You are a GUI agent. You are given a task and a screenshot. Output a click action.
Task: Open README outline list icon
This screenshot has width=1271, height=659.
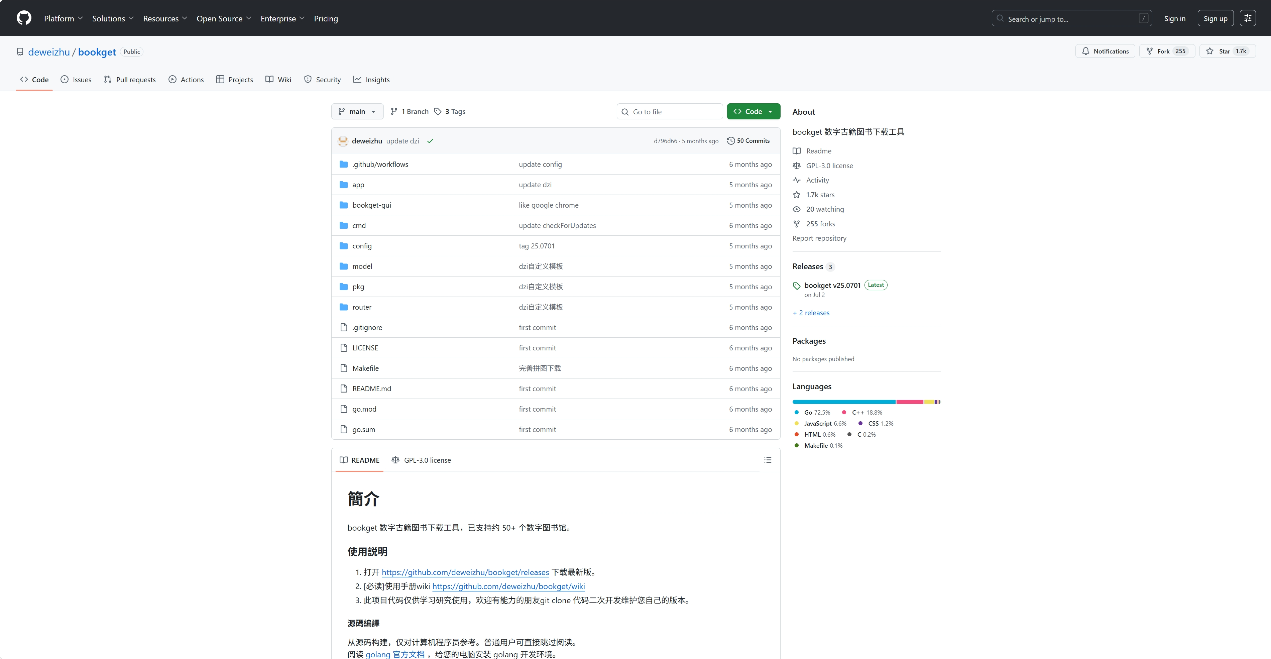pyautogui.click(x=767, y=460)
